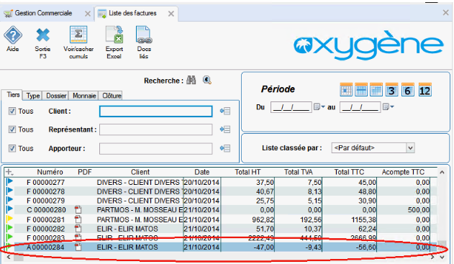The height and width of the screenshot is (264, 454).
Task: Click the Sortie F3 exit icon
Action: point(43,35)
